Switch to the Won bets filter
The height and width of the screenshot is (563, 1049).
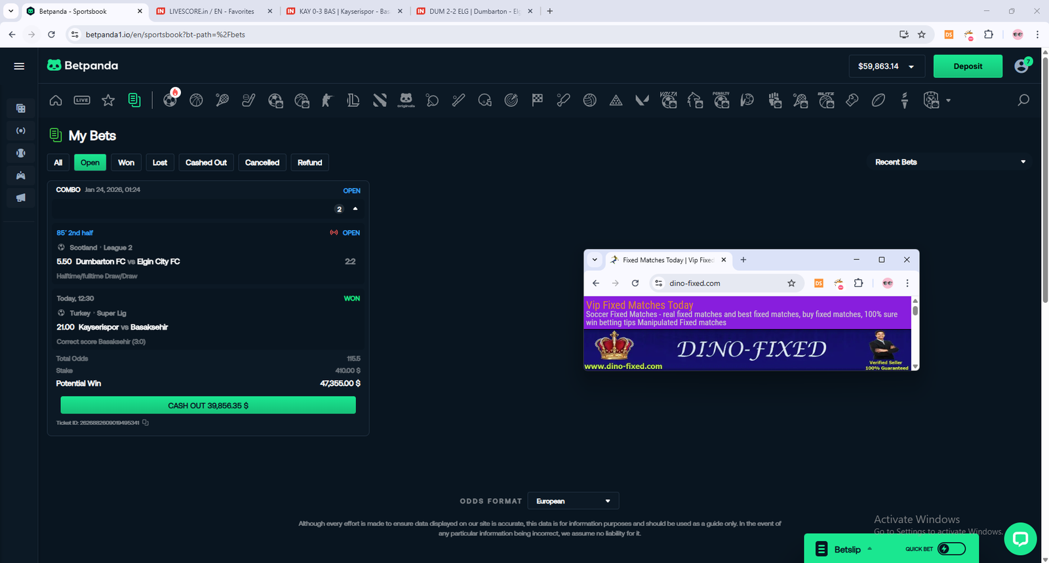[x=126, y=163]
